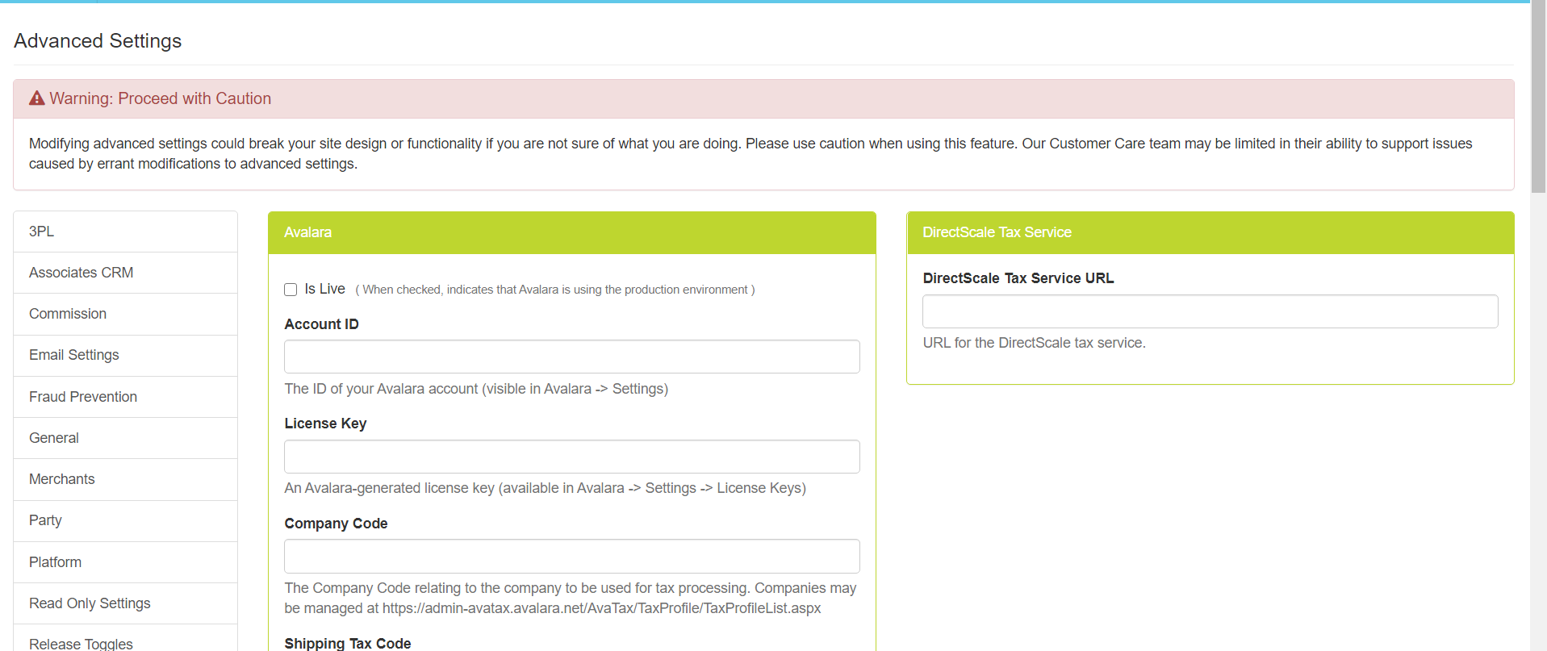The width and height of the screenshot is (1547, 651).
Task: Enable the Is Live checkbox
Action: click(291, 290)
